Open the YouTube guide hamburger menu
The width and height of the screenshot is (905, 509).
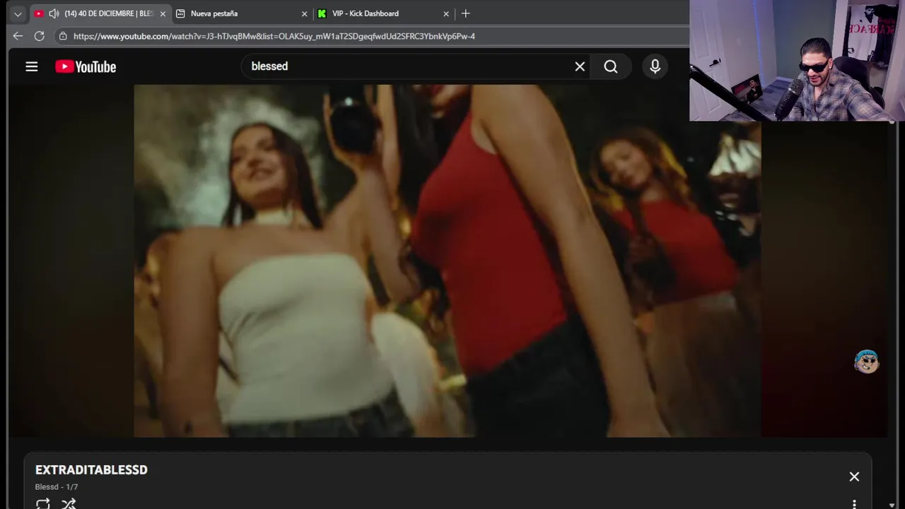[x=32, y=66]
